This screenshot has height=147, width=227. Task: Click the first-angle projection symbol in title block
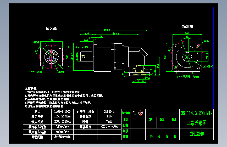138,113
